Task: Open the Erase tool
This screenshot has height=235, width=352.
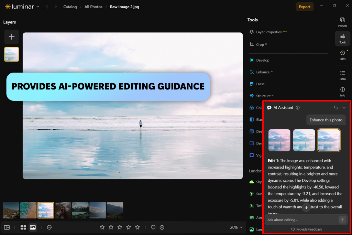Action: [x=257, y=84]
